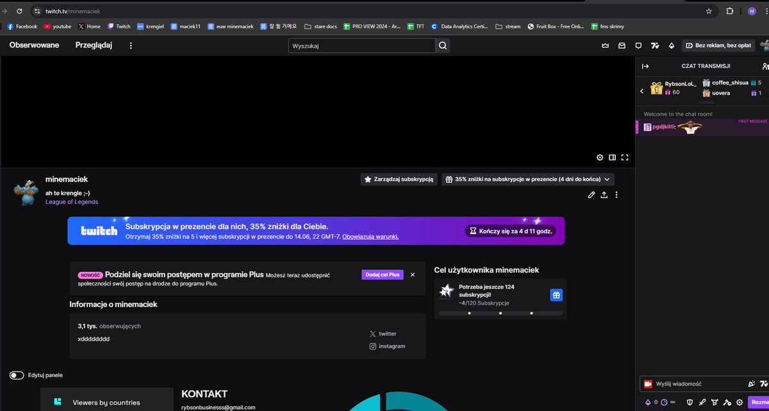769x411 pixels.
Task: Open the 7TV emote menu in chat input
Action: pyautogui.click(x=763, y=384)
